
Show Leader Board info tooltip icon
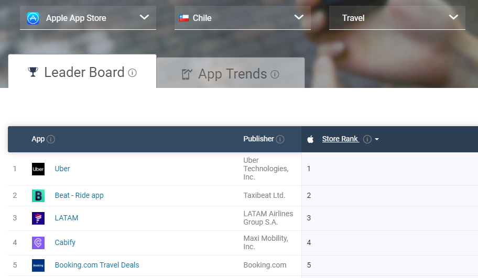point(132,73)
